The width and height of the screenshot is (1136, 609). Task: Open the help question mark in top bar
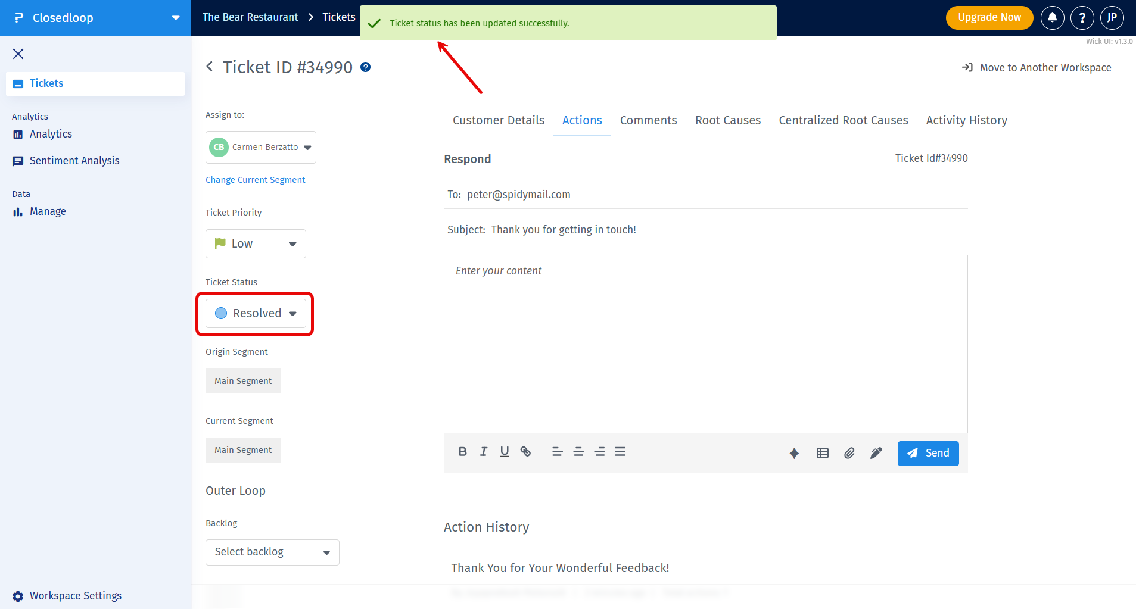[1082, 18]
